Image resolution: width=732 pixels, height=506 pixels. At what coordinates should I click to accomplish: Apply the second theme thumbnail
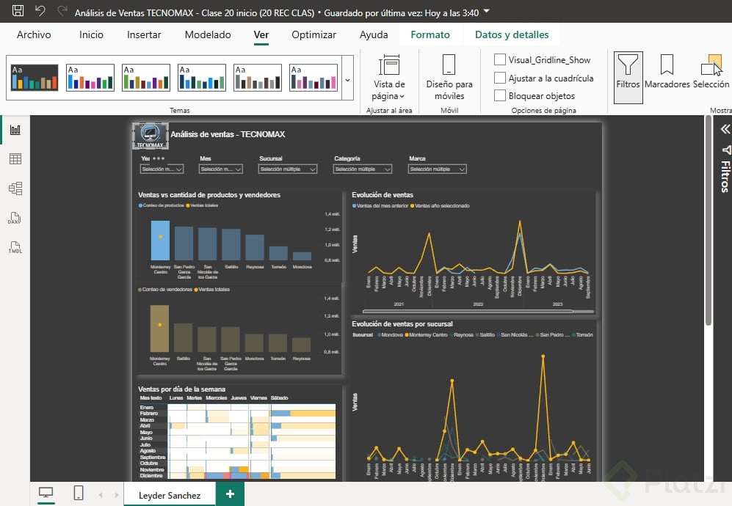[x=90, y=78]
